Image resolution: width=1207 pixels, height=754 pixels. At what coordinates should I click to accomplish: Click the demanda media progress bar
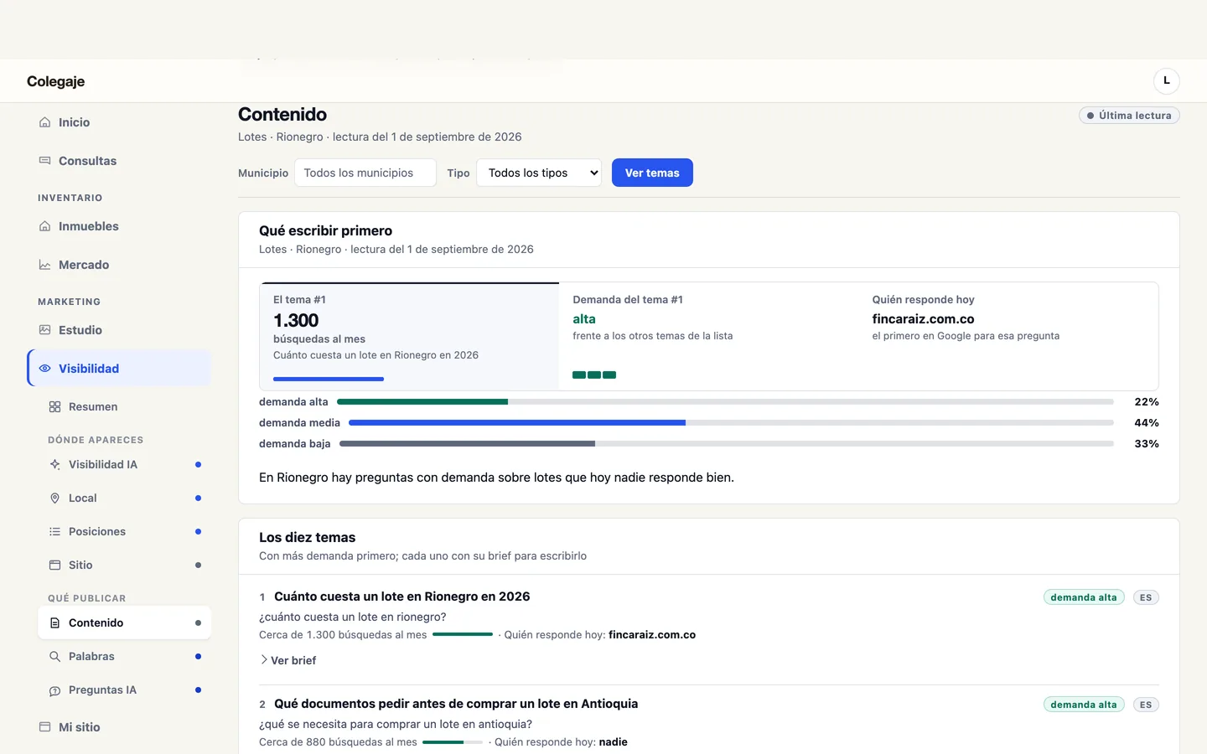tap(731, 423)
